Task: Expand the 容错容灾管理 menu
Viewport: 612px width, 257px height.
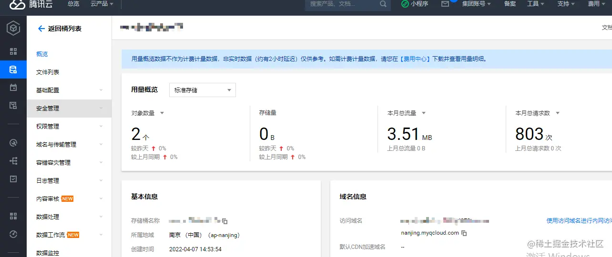Action: tap(69, 162)
